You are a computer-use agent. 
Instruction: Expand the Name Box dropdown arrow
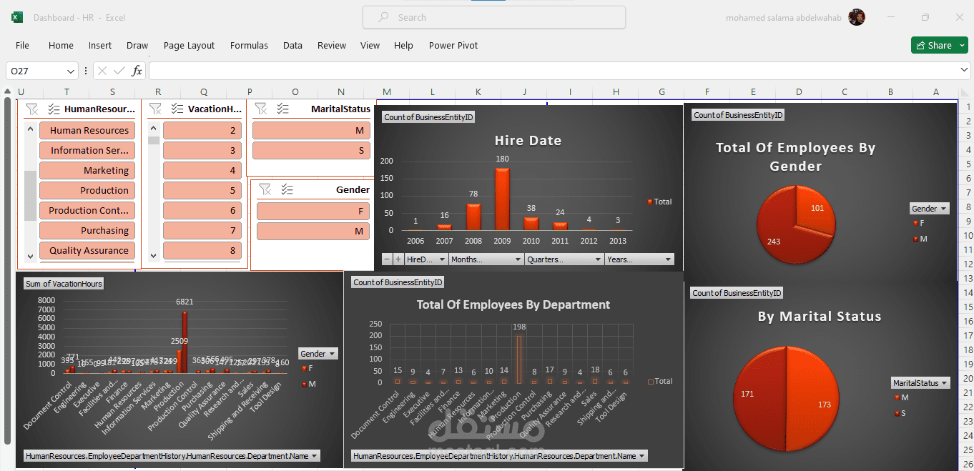click(x=71, y=71)
